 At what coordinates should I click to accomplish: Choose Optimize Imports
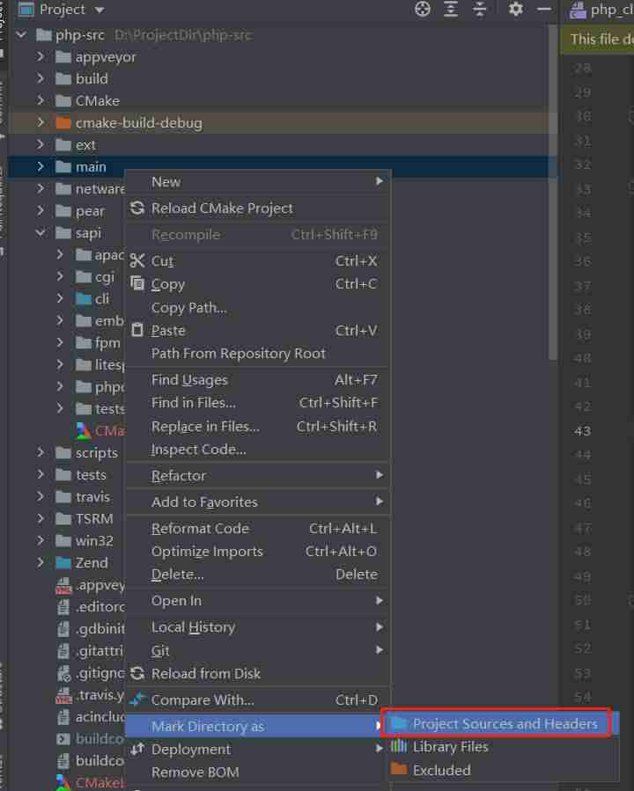click(257, 551)
